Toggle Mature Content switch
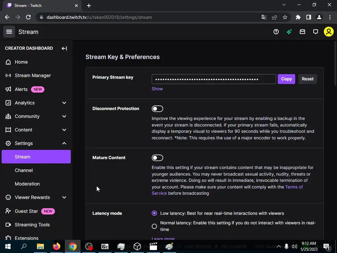Screen dimensions: 337x253 [157, 158]
